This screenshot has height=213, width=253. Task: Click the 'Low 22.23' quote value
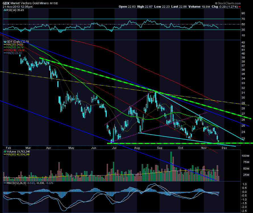click(x=162, y=7)
